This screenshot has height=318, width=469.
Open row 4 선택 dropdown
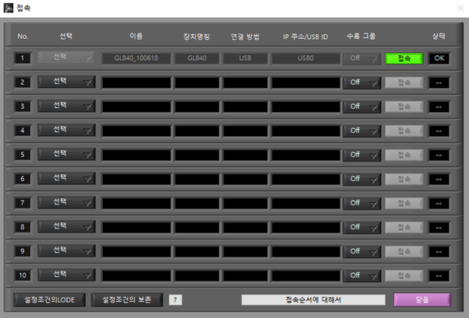point(66,130)
